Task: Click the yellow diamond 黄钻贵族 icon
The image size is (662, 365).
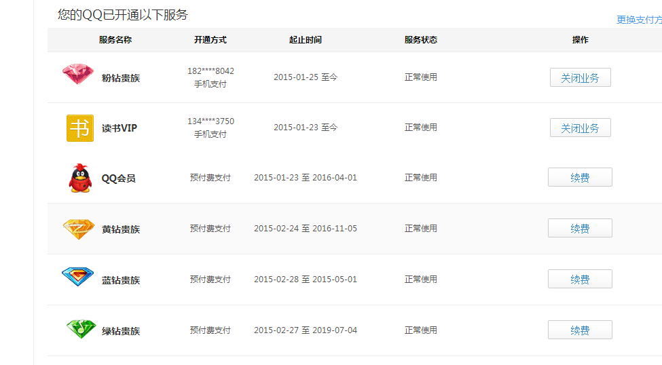Action: click(79, 229)
